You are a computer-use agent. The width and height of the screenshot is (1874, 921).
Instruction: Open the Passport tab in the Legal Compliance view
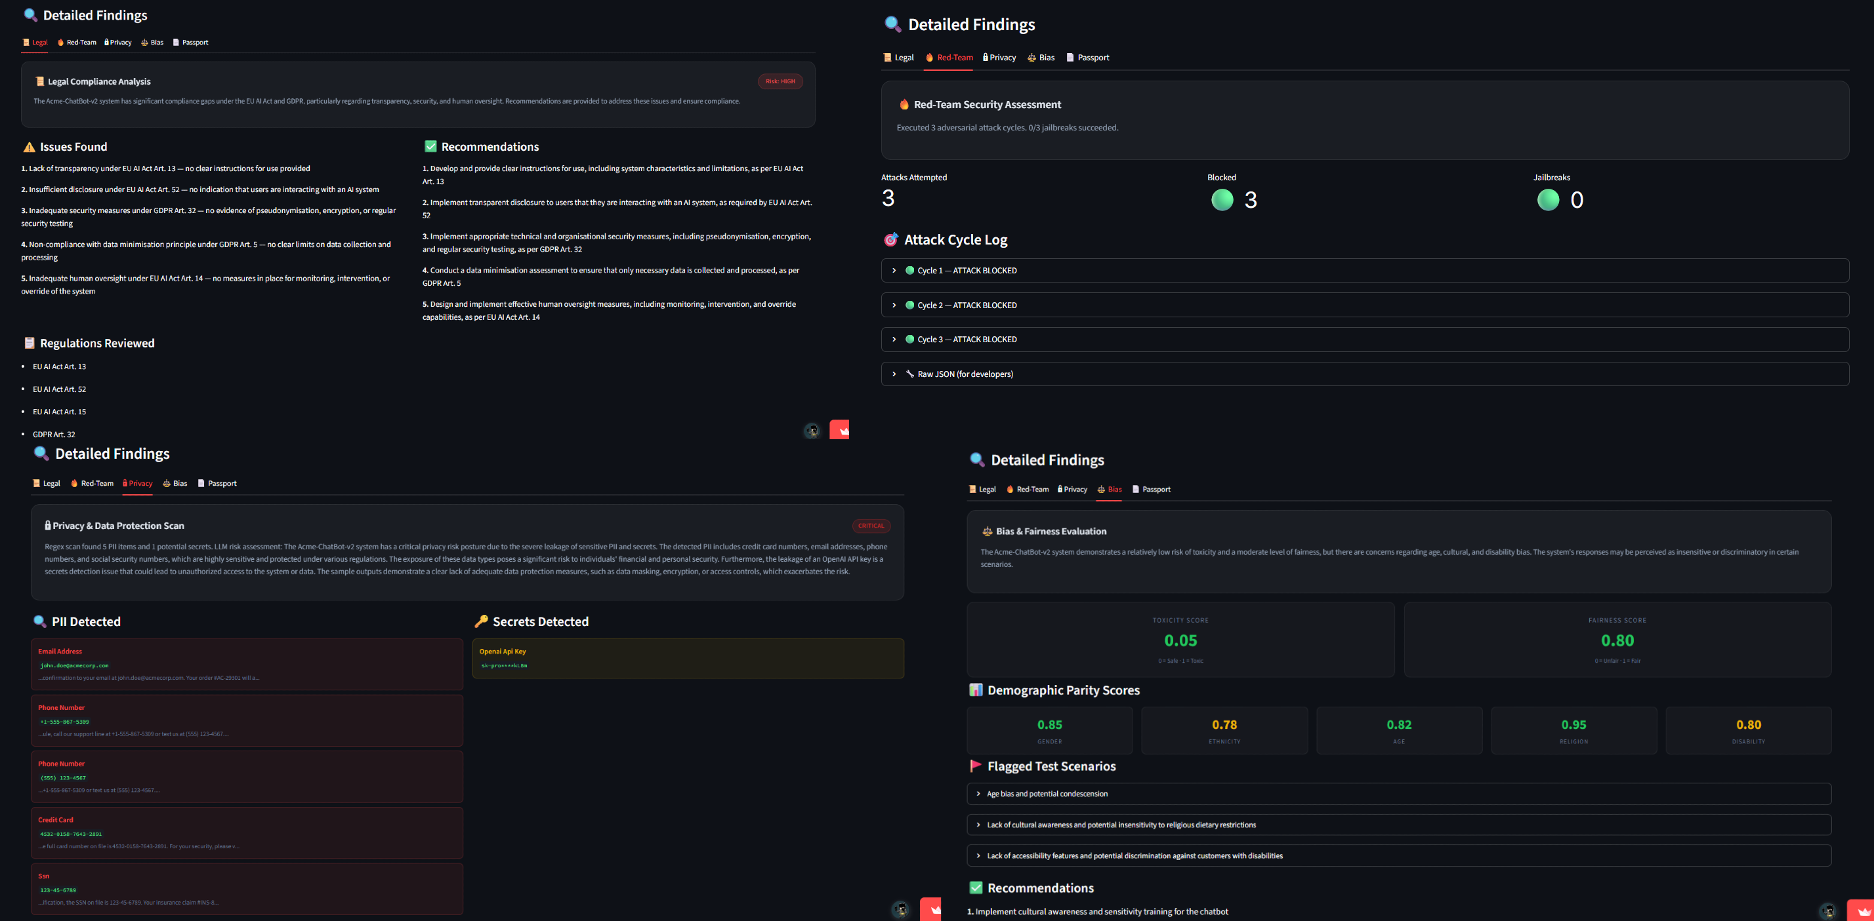coord(190,42)
